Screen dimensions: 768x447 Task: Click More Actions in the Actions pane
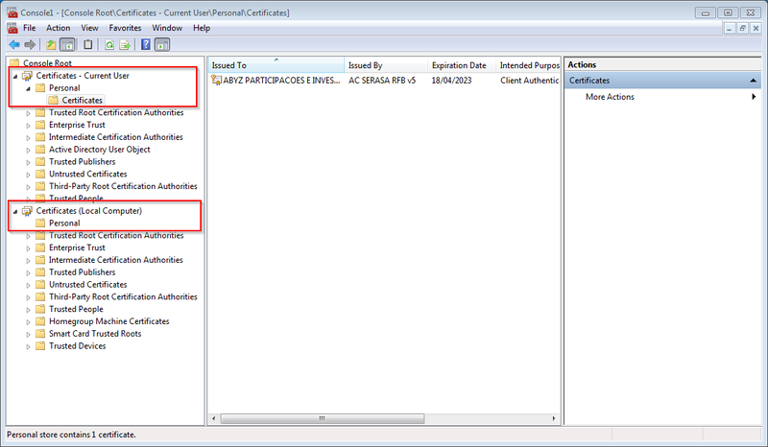[610, 97]
